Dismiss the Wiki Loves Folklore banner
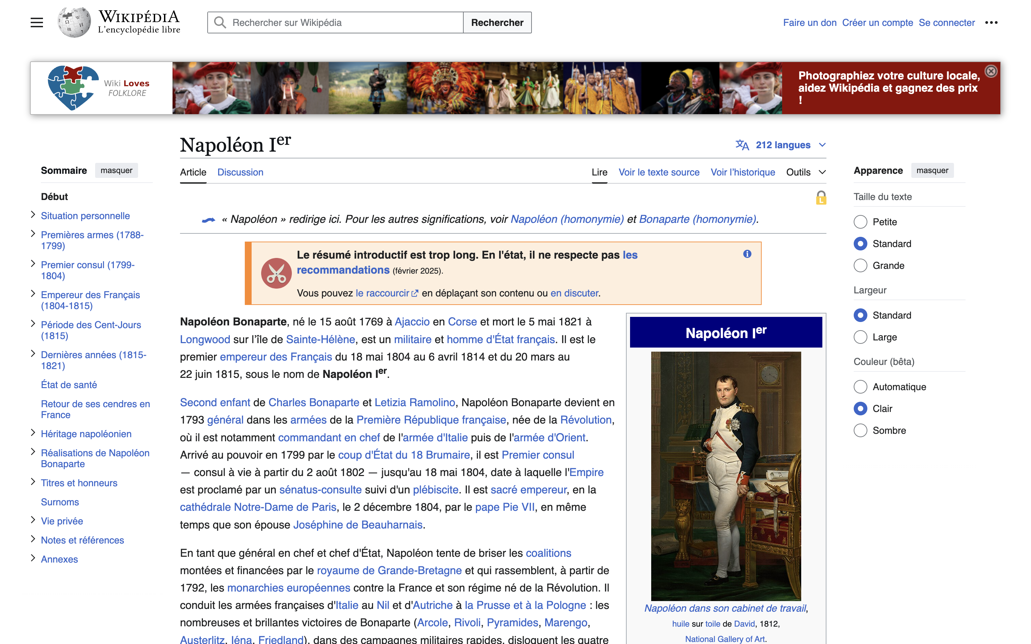This screenshot has width=1031, height=644. click(991, 71)
